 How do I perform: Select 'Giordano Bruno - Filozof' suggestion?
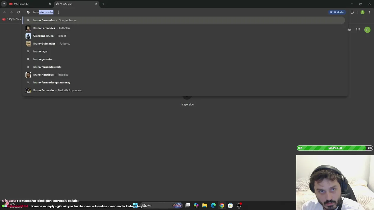coord(184,36)
